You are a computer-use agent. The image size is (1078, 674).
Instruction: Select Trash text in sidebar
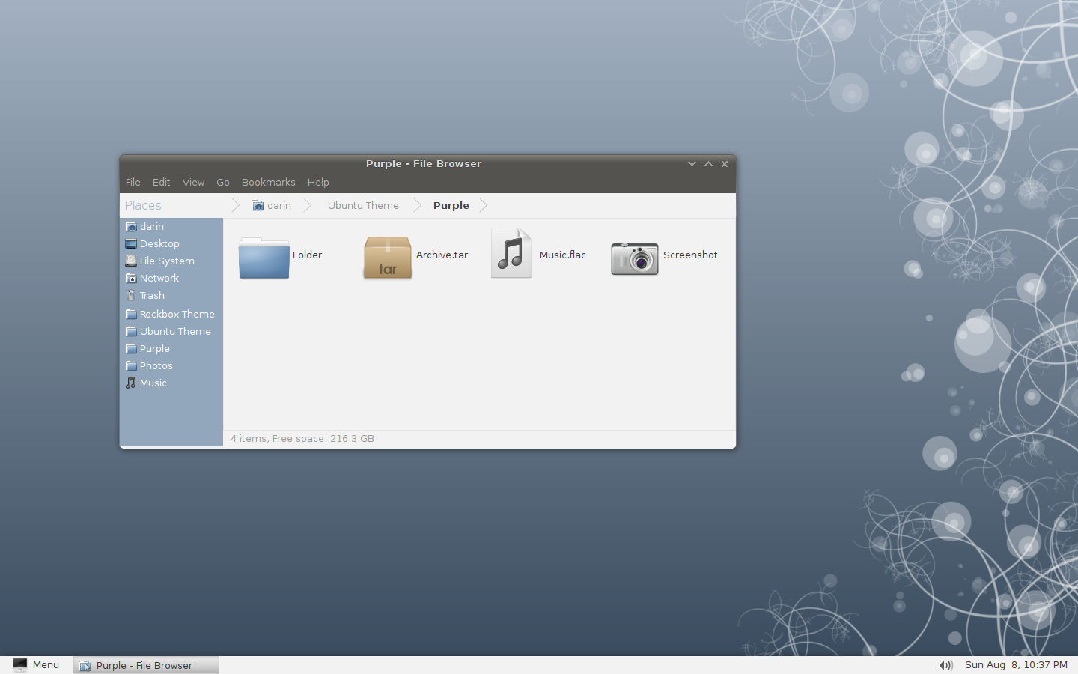[x=152, y=295]
